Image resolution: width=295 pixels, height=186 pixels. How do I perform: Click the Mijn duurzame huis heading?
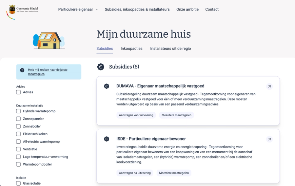[x=144, y=34]
